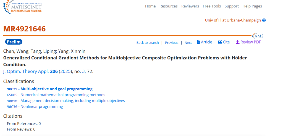Go to the Previous record
Viewport: 283px width, 136px height.
[172, 43]
